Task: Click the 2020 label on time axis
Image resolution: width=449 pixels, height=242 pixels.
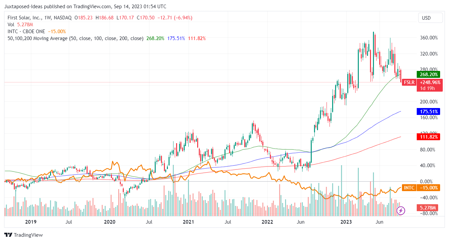Action: pyautogui.click(x=110, y=222)
